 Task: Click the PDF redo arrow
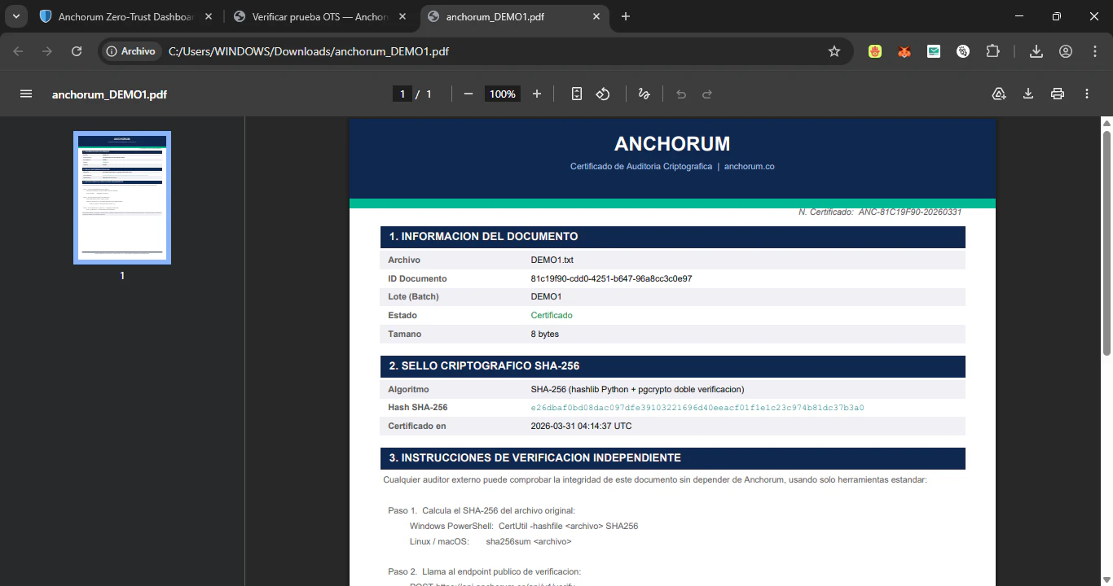(x=707, y=94)
